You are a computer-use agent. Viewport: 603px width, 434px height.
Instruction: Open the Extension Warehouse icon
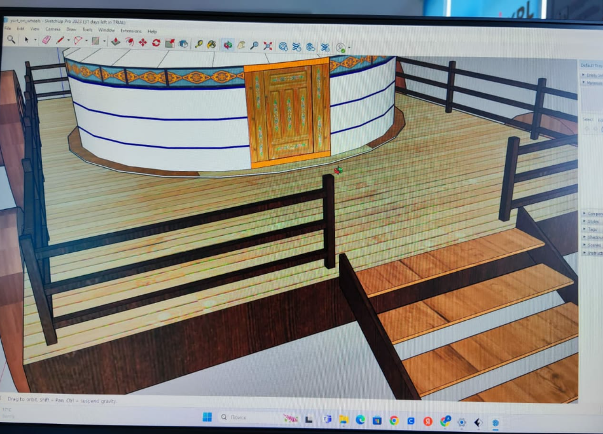tap(297, 47)
